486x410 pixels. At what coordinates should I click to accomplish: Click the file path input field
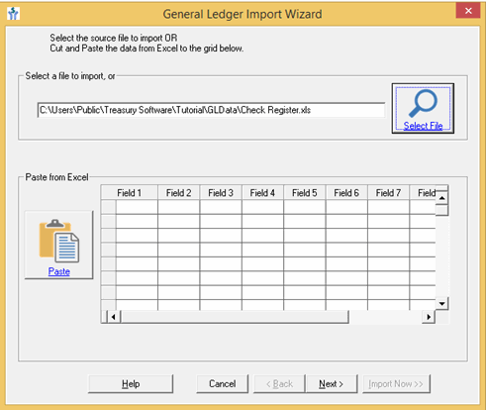(x=211, y=110)
